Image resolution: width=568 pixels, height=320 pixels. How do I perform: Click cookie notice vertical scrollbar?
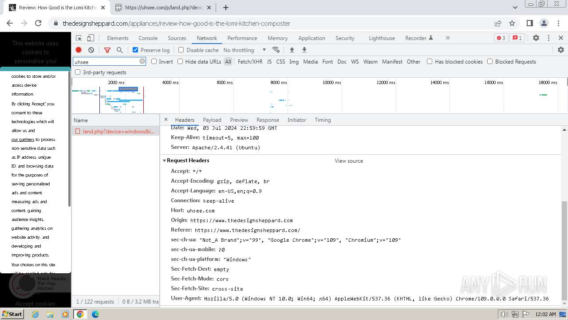pyautogui.click(x=69, y=139)
